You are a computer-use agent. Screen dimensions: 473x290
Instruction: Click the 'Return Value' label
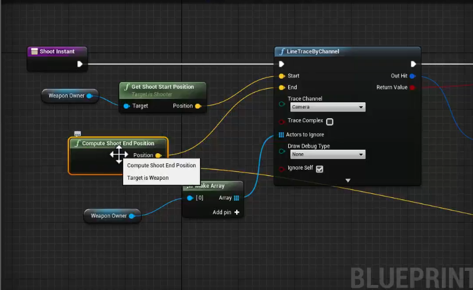(x=392, y=87)
